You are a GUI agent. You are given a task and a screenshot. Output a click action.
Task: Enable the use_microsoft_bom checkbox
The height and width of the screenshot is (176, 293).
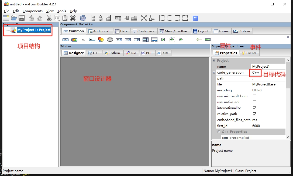coord(254,96)
